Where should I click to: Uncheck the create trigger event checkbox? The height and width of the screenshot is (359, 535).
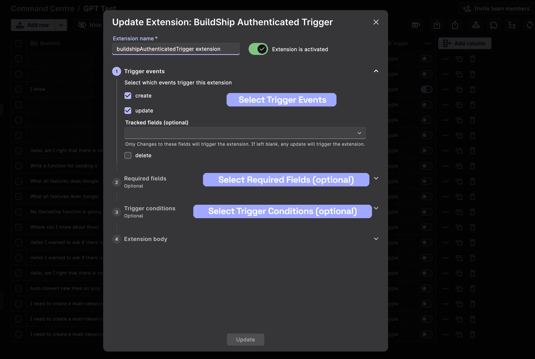[x=128, y=96]
